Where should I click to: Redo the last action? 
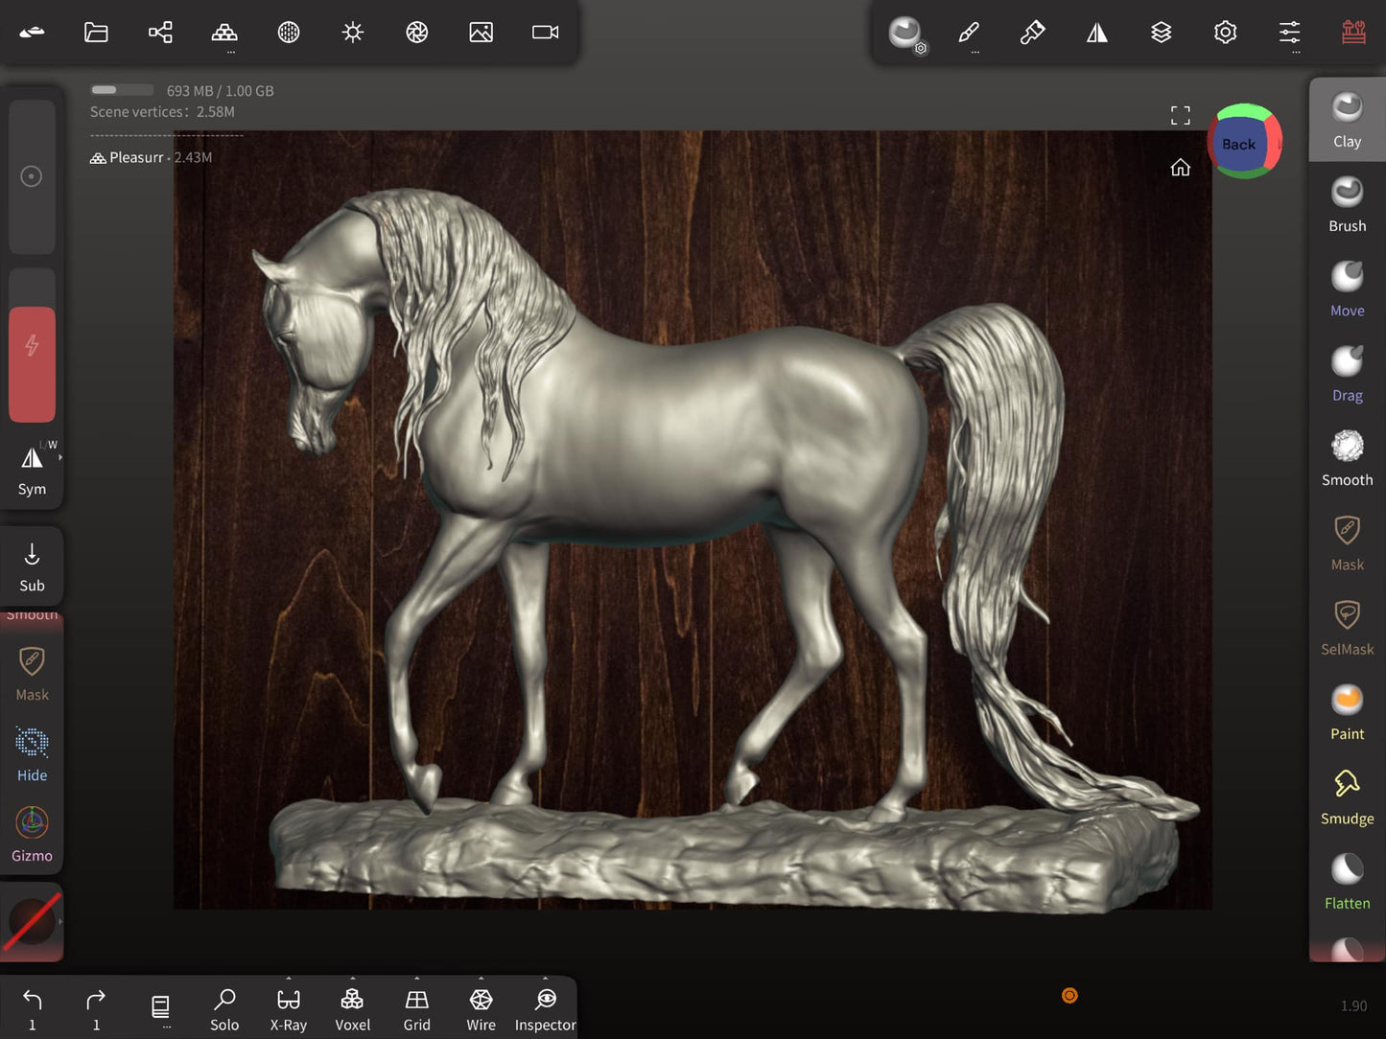(x=96, y=1009)
